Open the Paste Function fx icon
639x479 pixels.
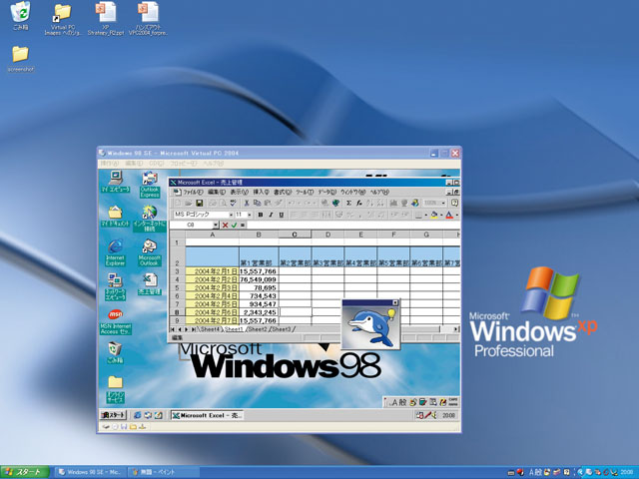click(359, 203)
